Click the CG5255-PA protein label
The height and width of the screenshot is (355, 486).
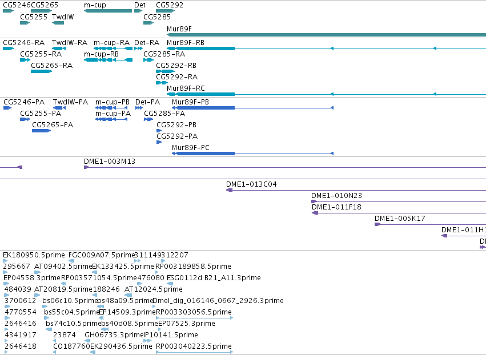(41, 114)
